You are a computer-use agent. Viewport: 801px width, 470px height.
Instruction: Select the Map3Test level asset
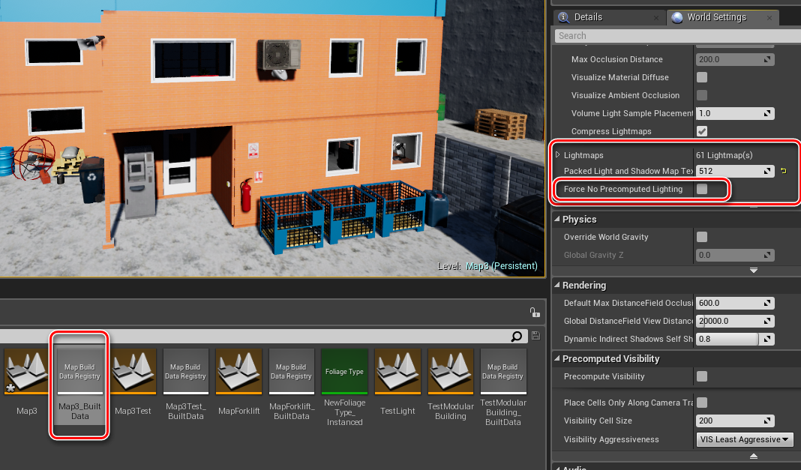pos(133,383)
